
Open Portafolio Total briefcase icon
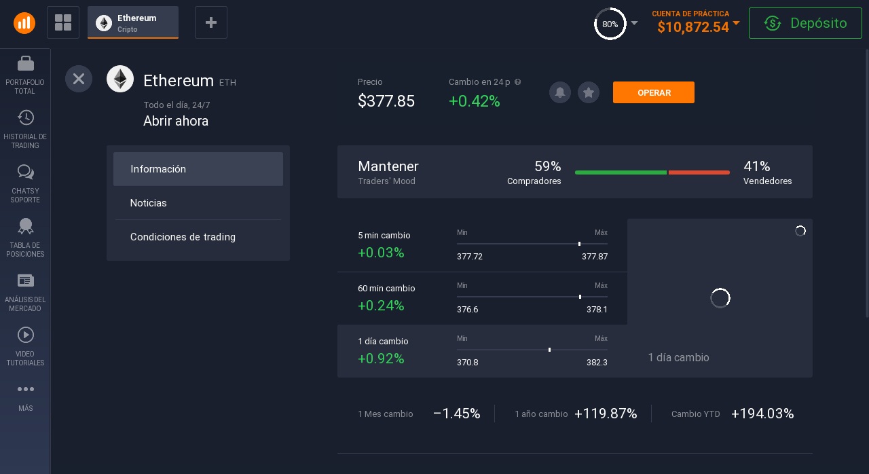coord(25,63)
